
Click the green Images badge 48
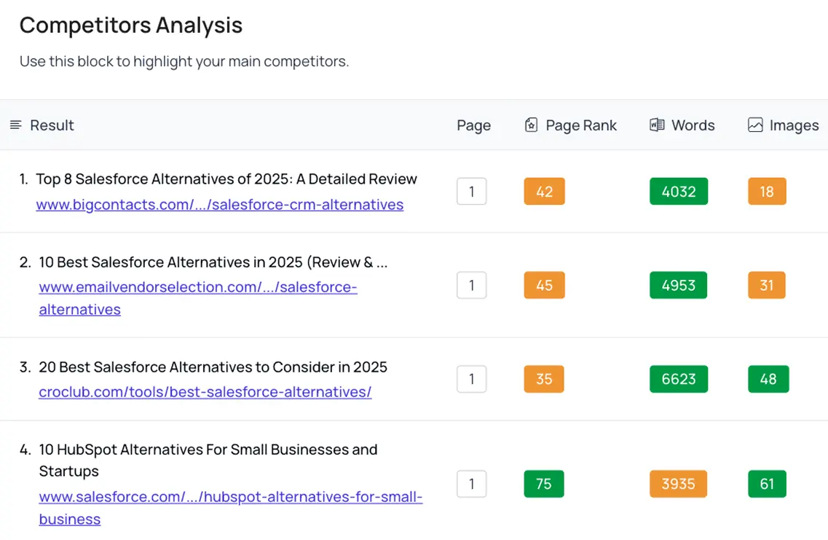click(x=768, y=379)
